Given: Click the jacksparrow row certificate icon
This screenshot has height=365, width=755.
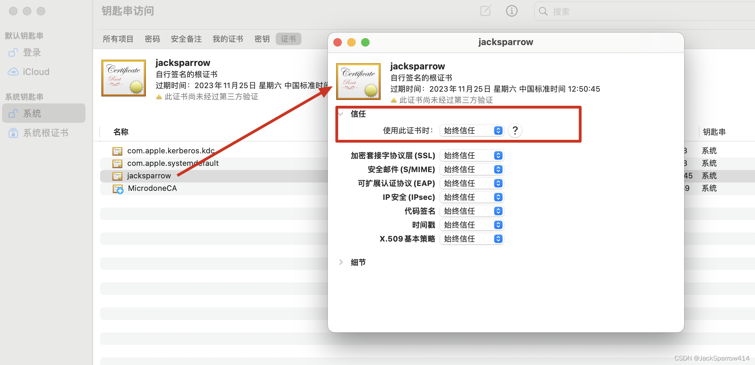Looking at the screenshot, I should point(117,176).
